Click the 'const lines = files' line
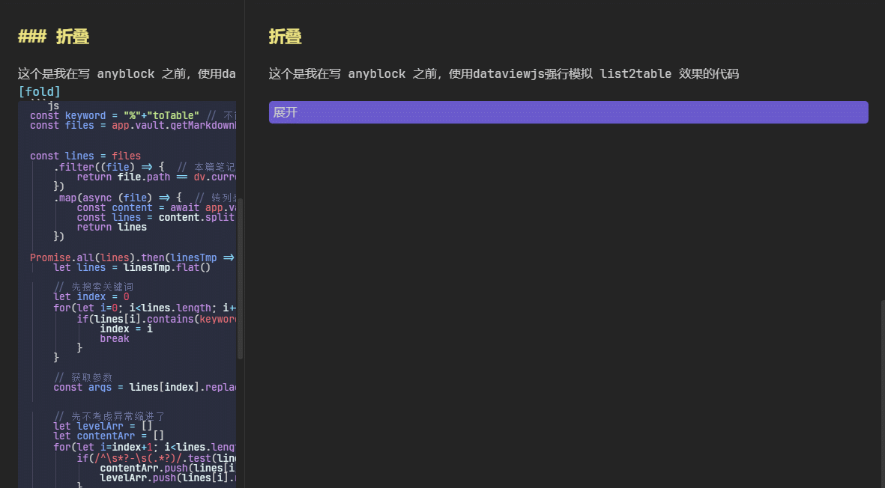885x488 pixels. pos(82,156)
